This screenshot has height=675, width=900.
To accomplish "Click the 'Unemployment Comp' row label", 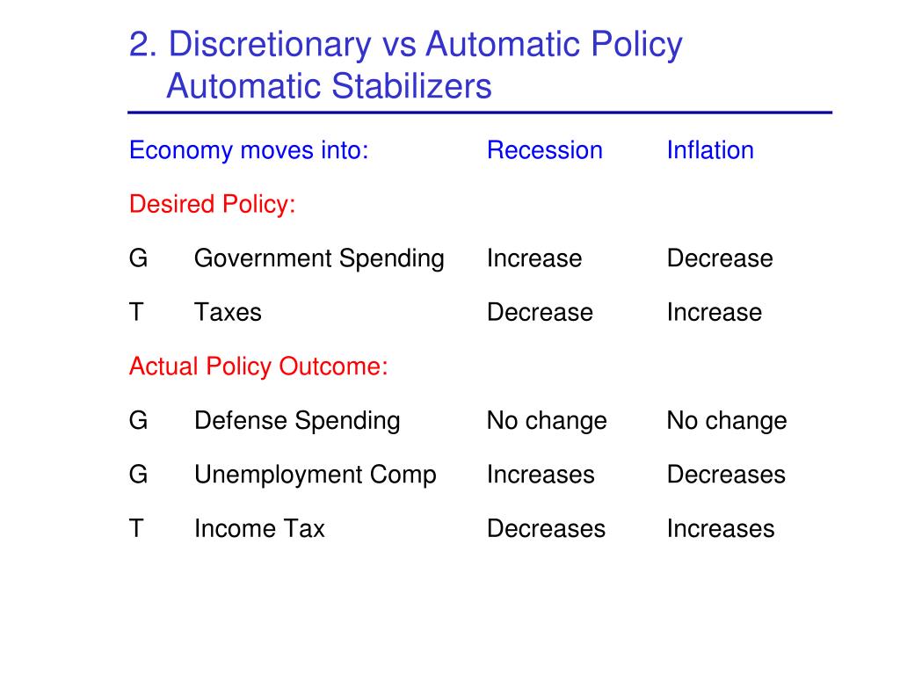I will tap(316, 475).
